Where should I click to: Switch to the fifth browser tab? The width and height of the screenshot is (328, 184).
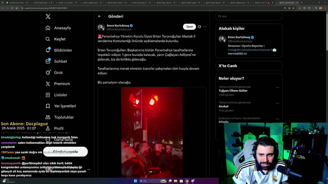[x=115, y=3]
